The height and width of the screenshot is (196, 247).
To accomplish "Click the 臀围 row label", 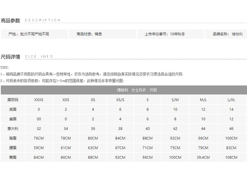I will point(13,157).
